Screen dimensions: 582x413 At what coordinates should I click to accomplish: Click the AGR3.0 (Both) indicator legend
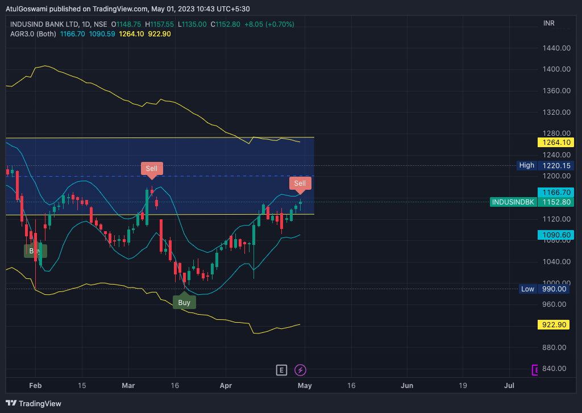[x=34, y=34]
